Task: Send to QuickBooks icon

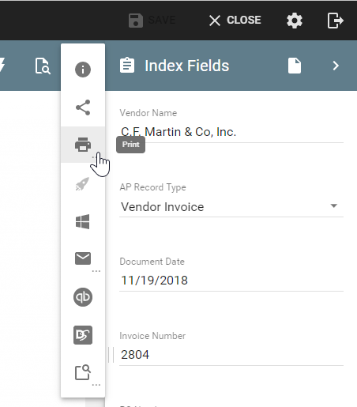Action: (83, 297)
